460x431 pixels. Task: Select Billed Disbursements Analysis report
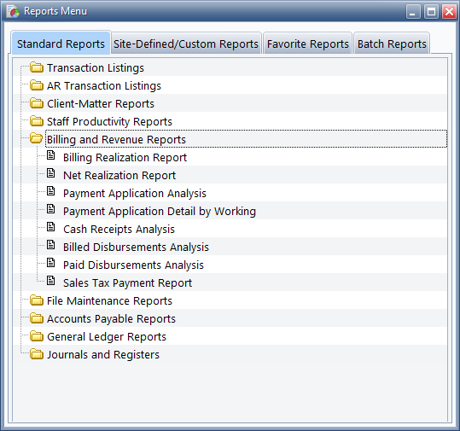pos(136,247)
